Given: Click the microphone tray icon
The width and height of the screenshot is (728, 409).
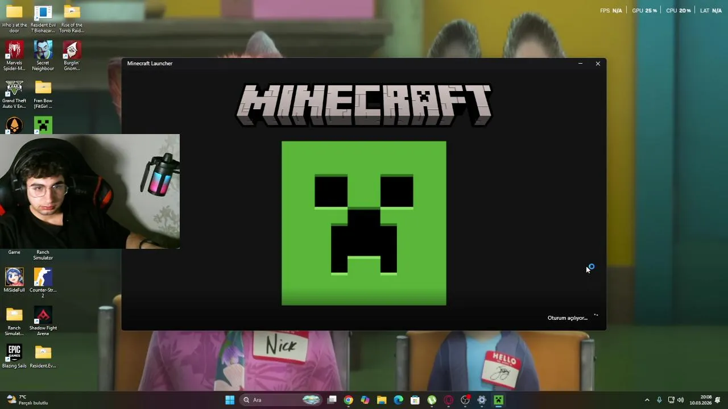Looking at the screenshot, I should tap(659, 400).
